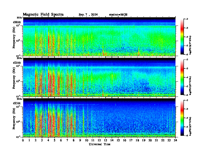
Task: Click inside the dH/dt spectrogram plot
Action: [x=99, y=37]
